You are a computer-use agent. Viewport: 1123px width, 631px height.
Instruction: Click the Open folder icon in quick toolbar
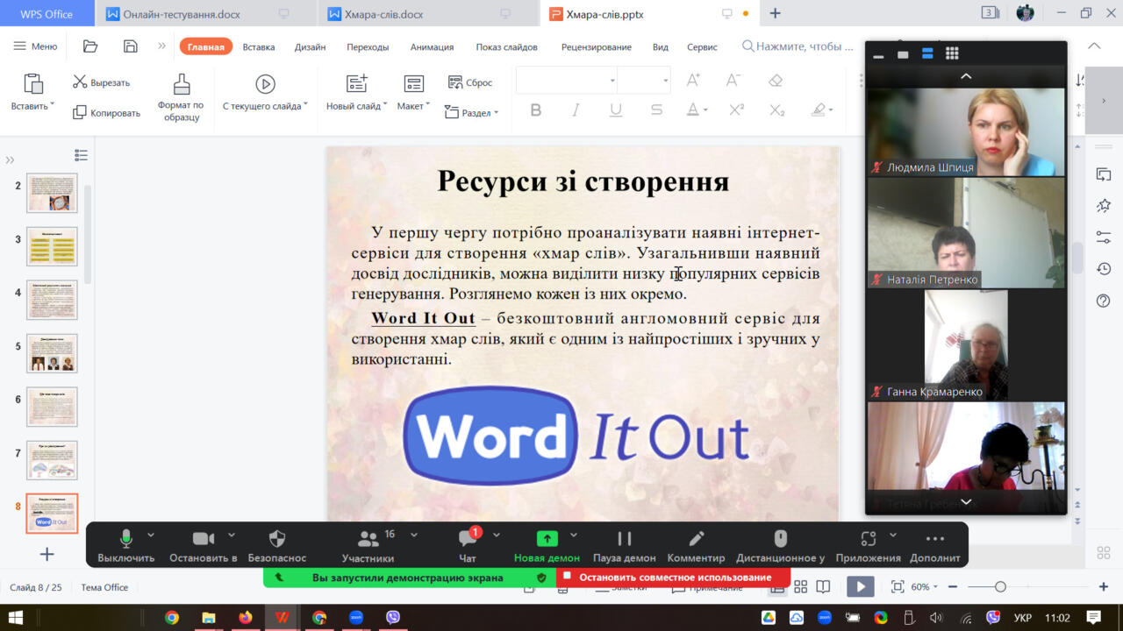tap(90, 46)
